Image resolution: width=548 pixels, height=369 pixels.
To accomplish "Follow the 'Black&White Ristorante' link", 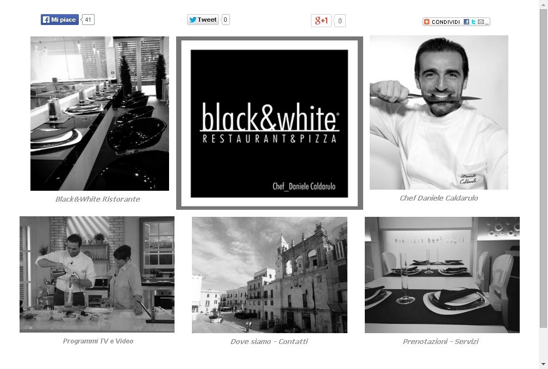I will [x=98, y=199].
